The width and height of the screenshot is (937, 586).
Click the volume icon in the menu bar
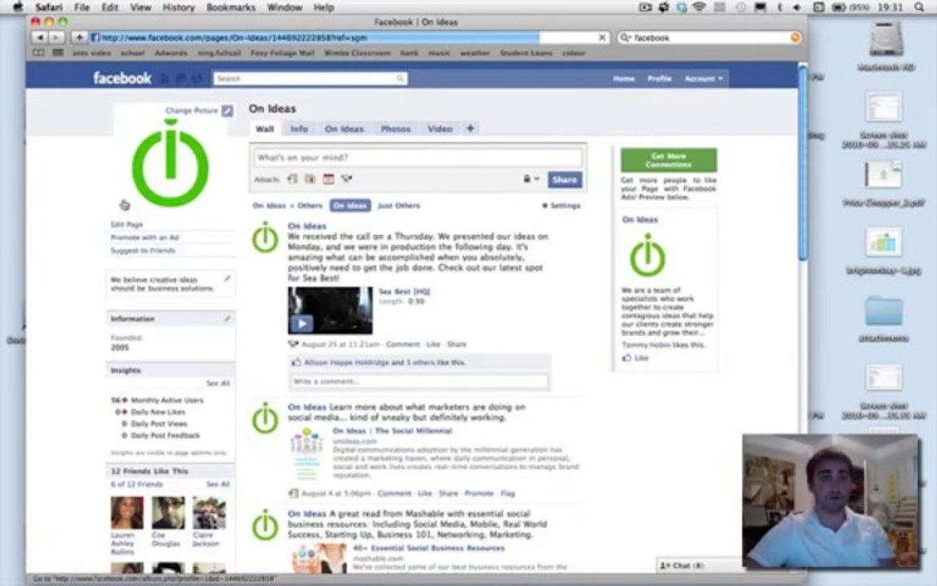pos(796,7)
